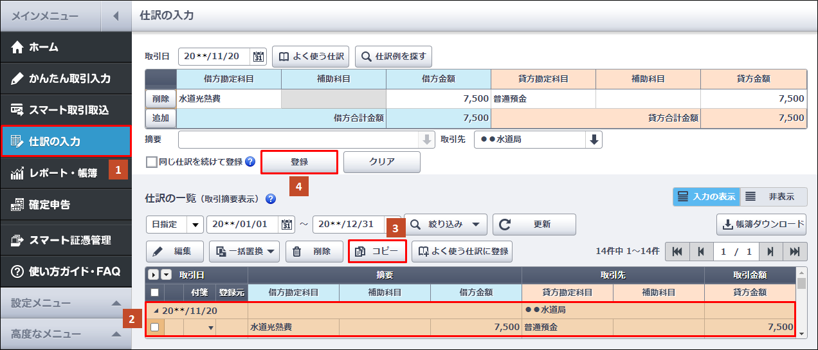Click 削除 trash button in list toolbar
Viewport: 818px width, 350px height.
click(x=314, y=252)
